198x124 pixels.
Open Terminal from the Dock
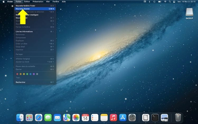(155, 118)
